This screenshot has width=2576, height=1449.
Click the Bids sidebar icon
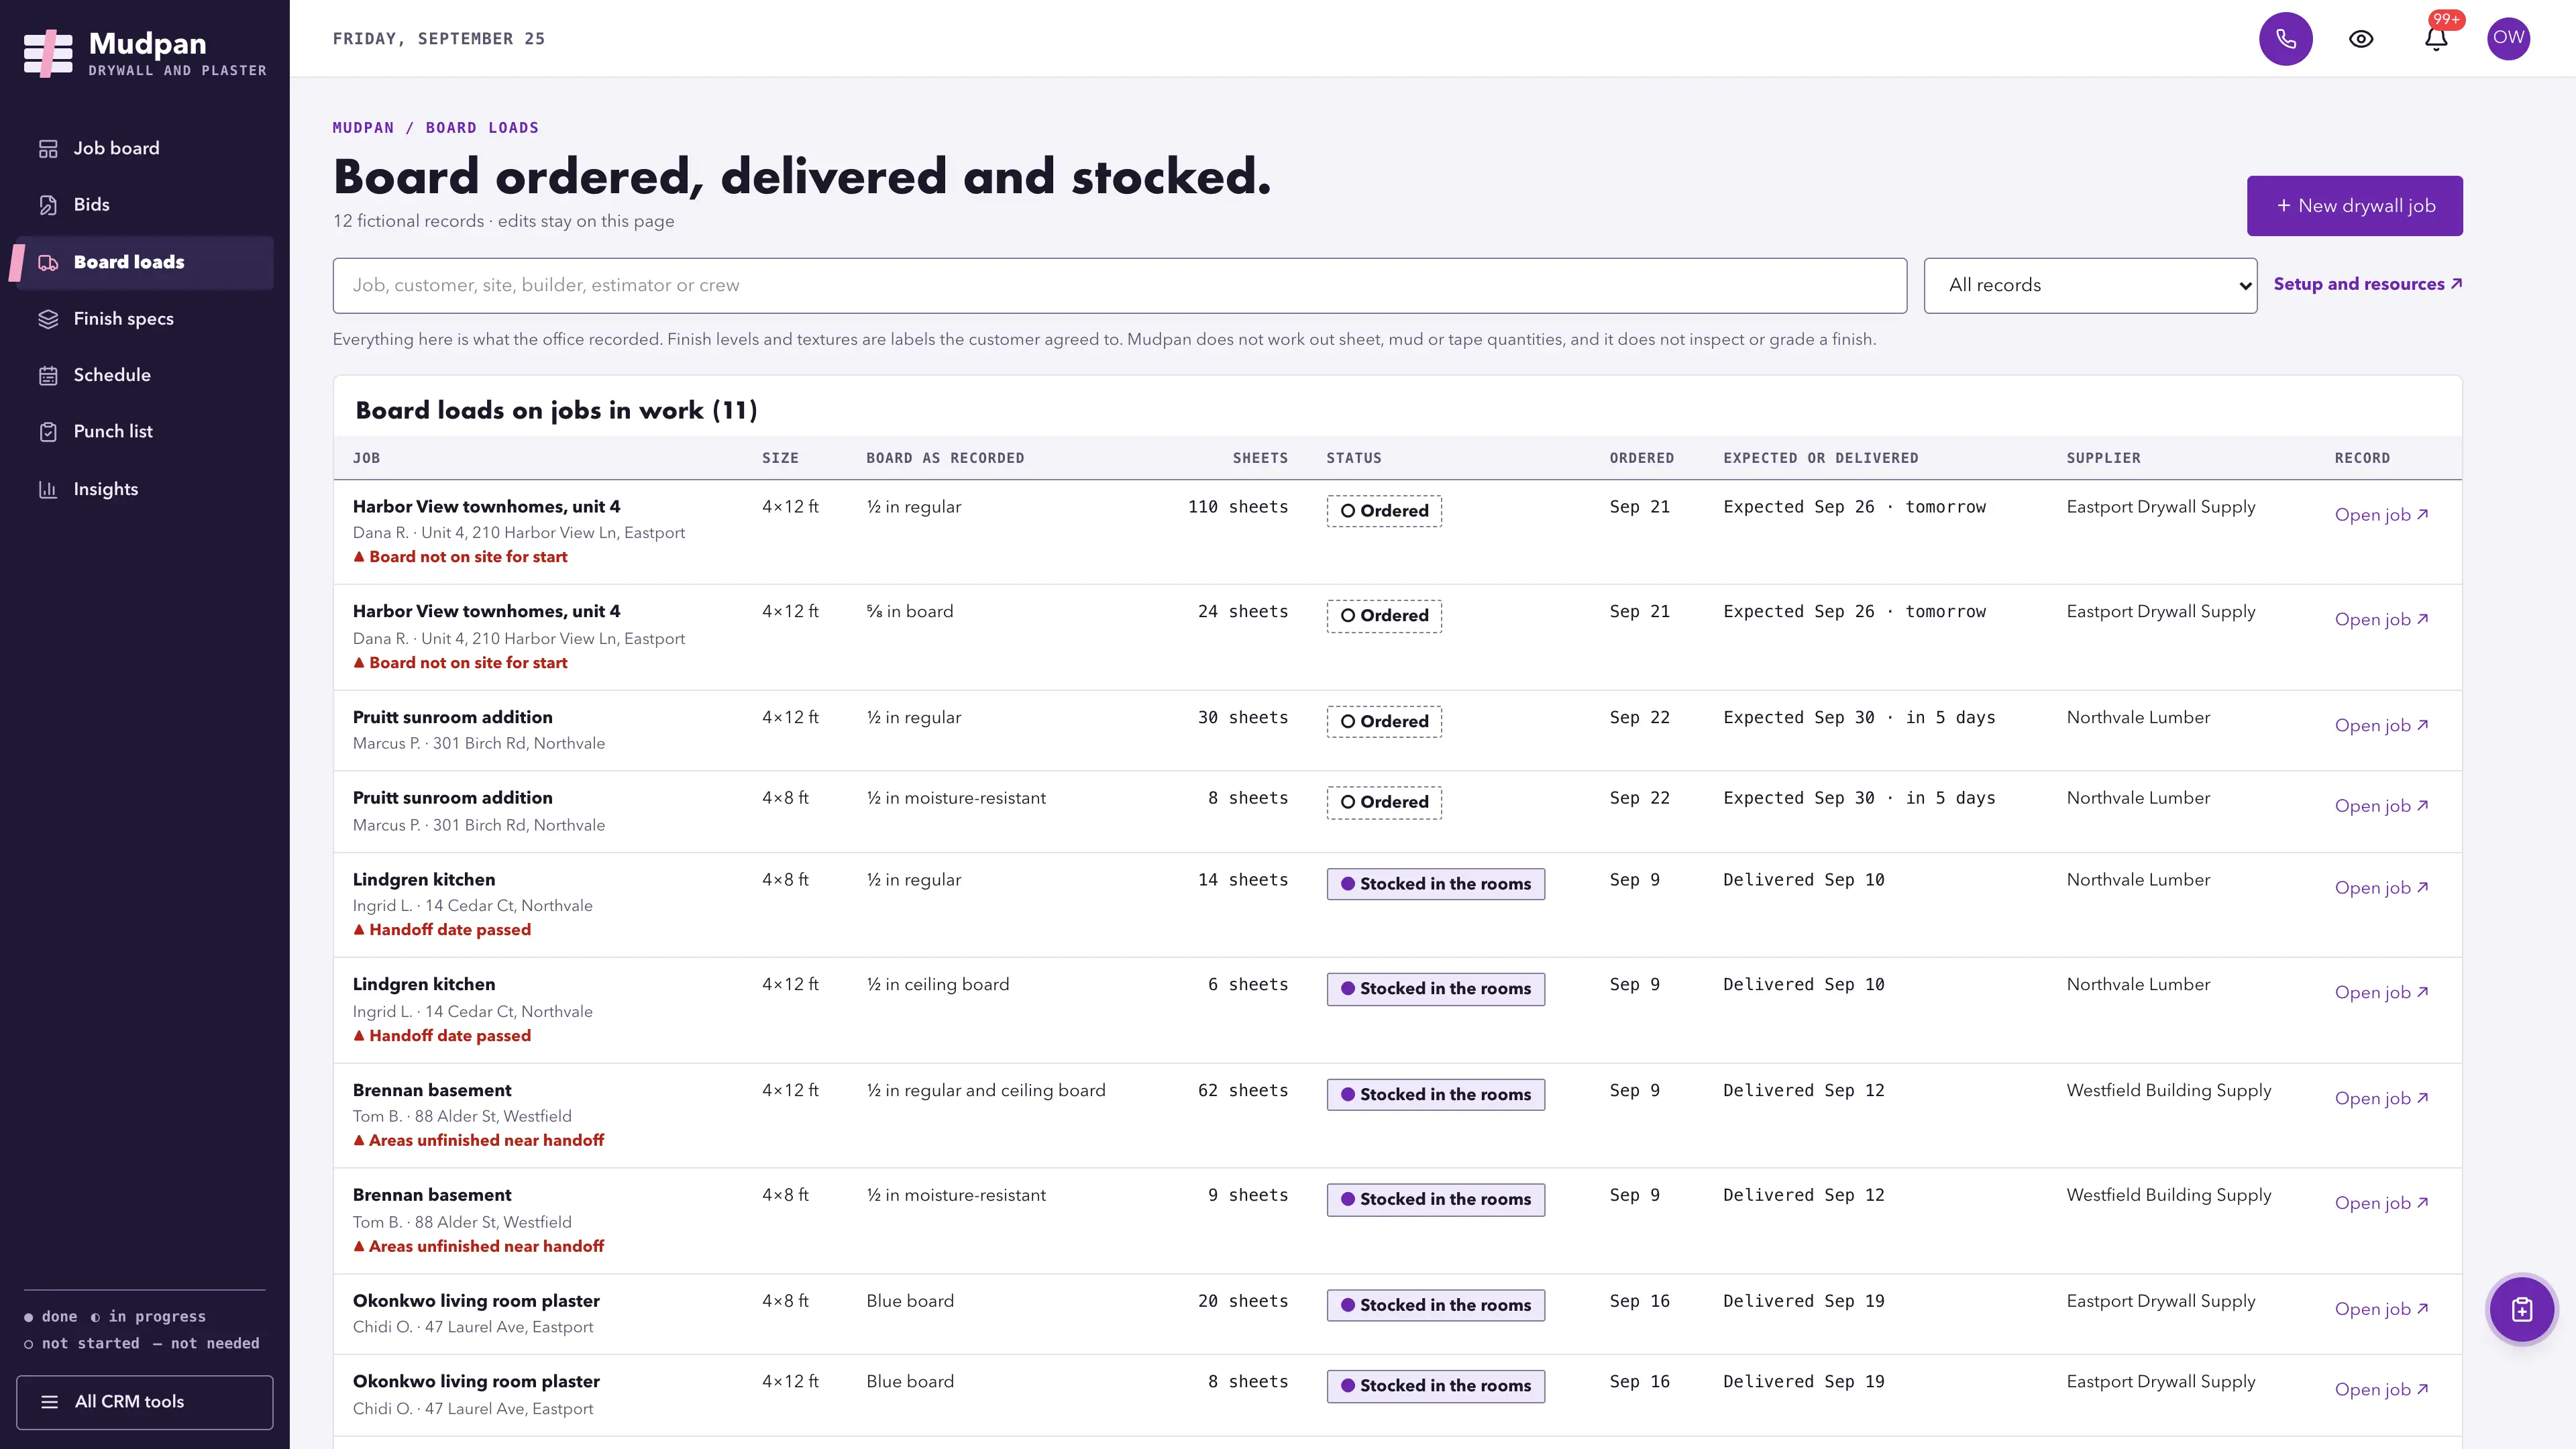(x=48, y=205)
